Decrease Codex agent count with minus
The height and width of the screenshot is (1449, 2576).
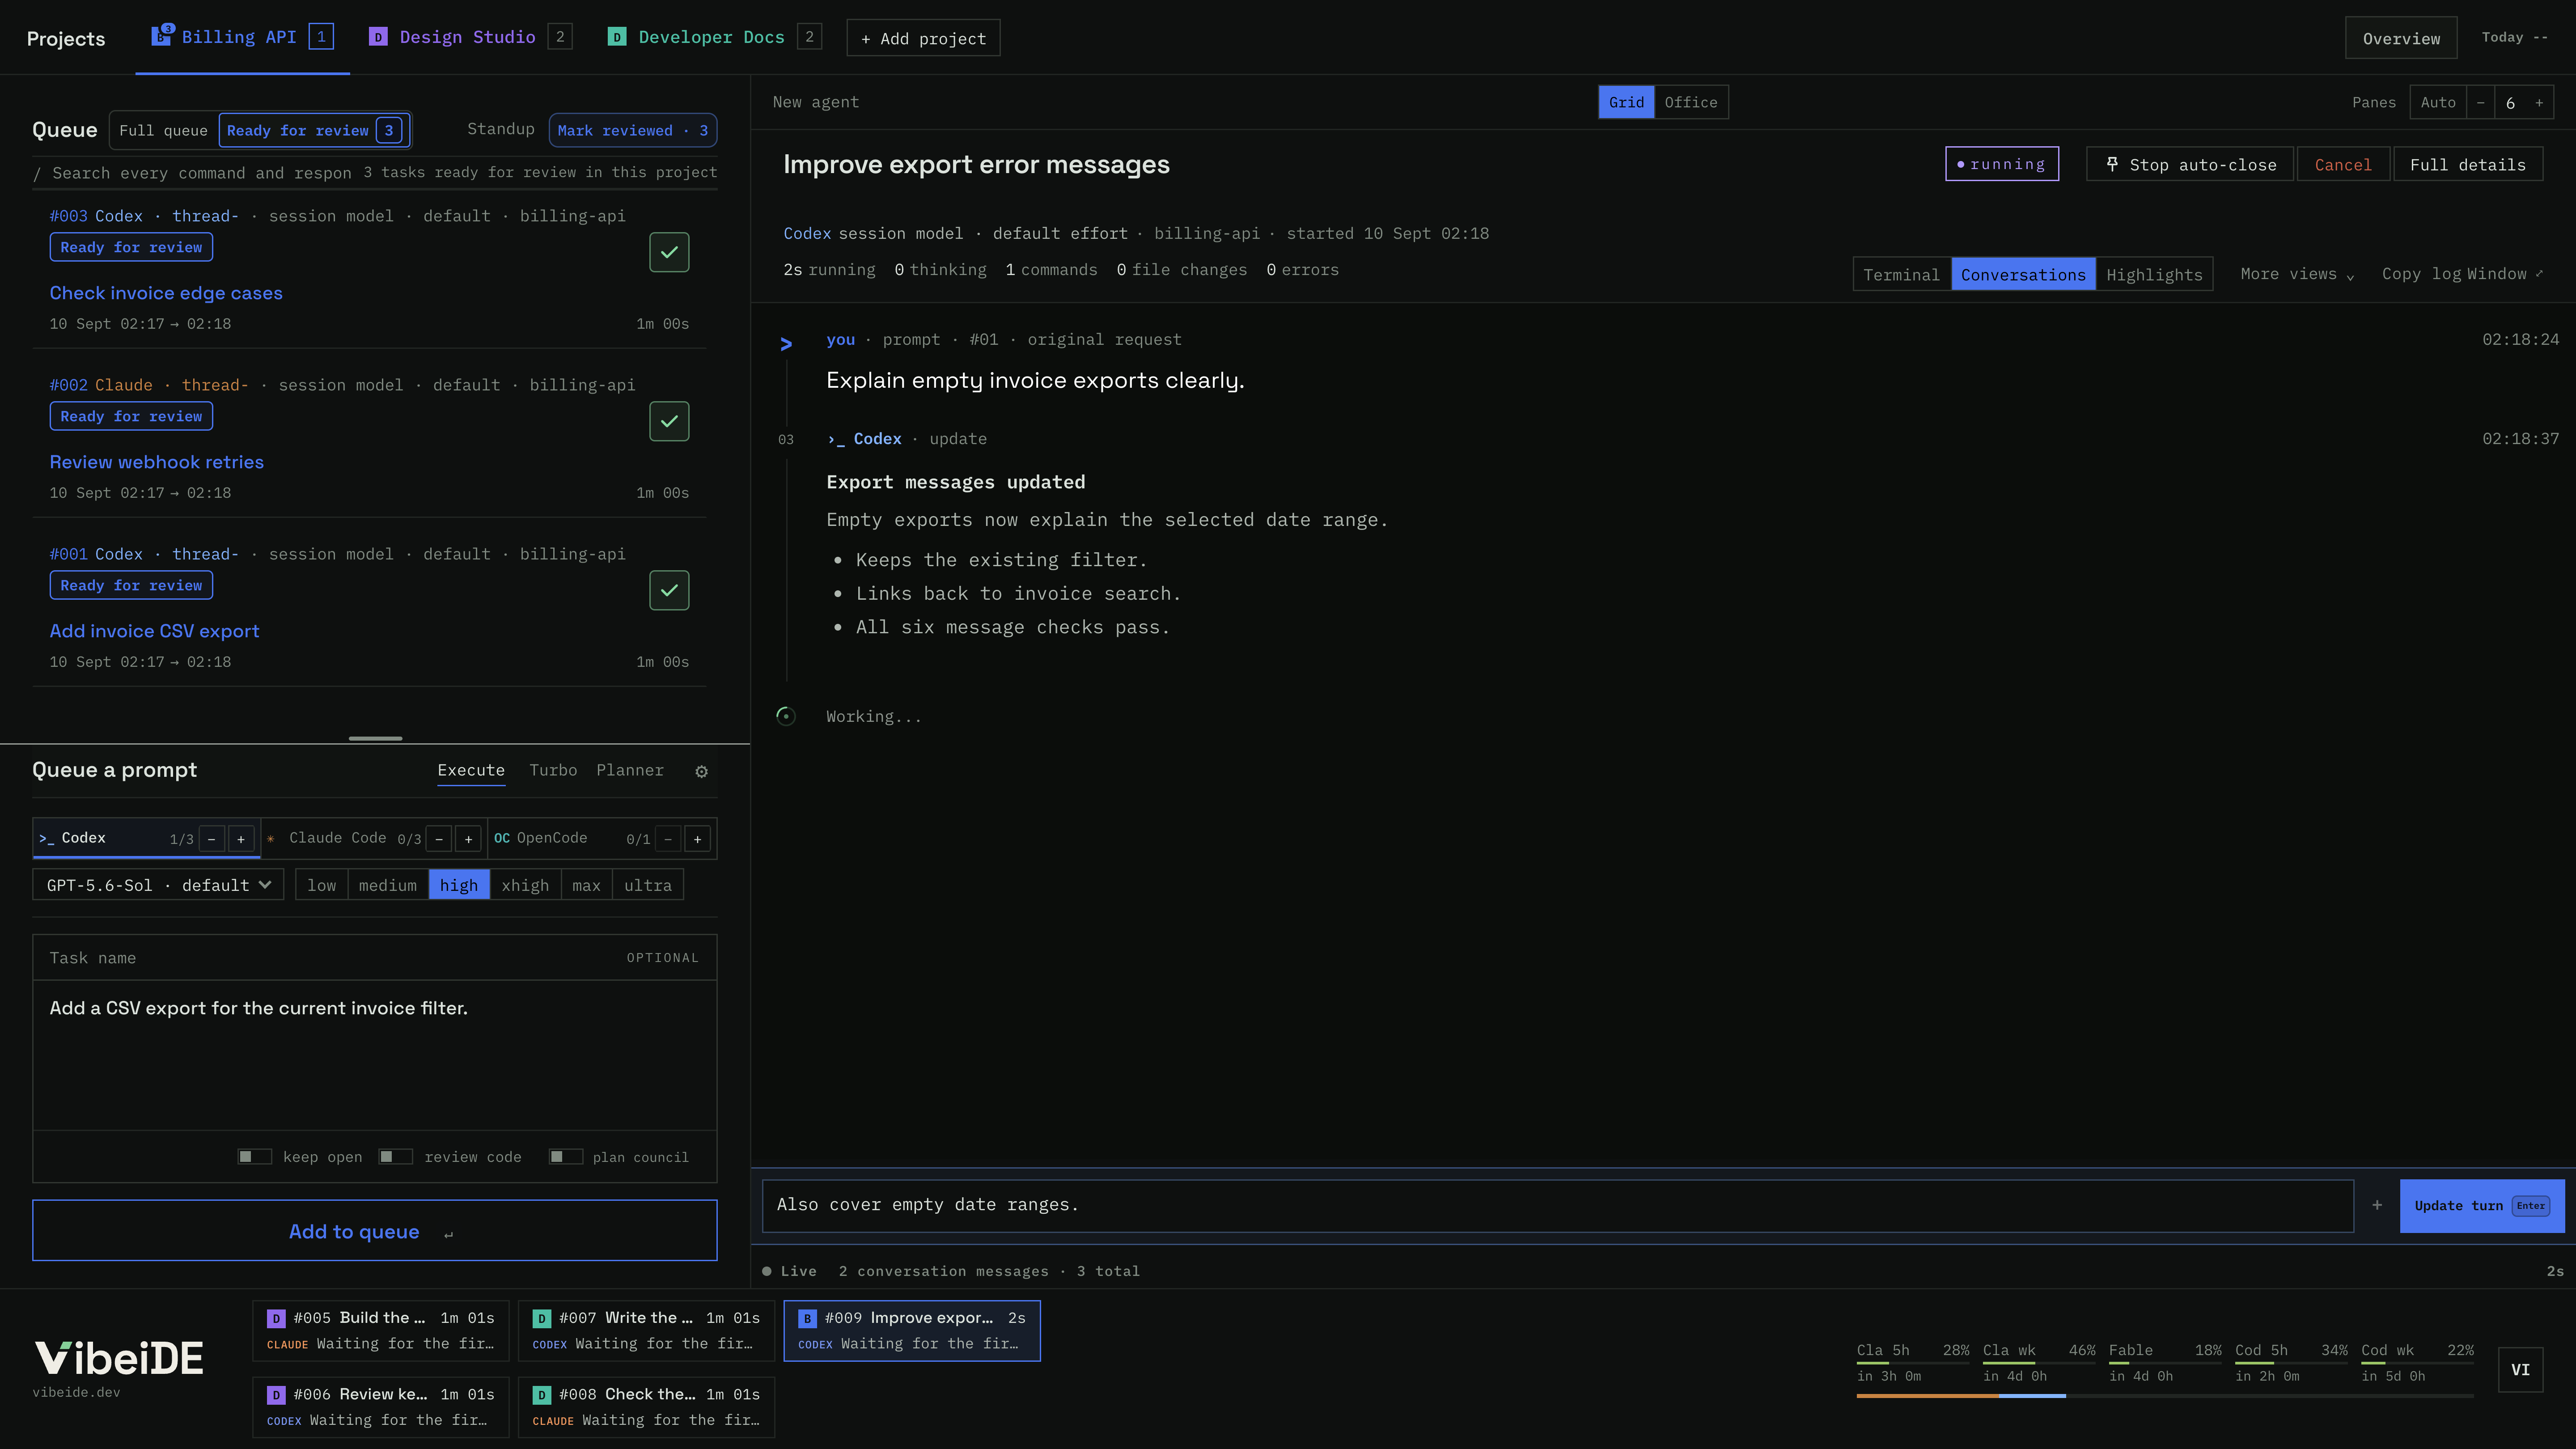click(211, 839)
